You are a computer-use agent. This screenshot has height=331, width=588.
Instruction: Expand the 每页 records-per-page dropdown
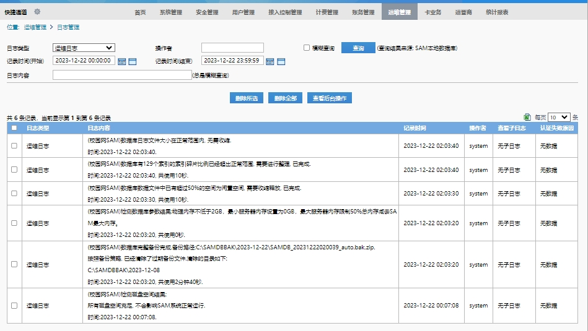click(558, 117)
